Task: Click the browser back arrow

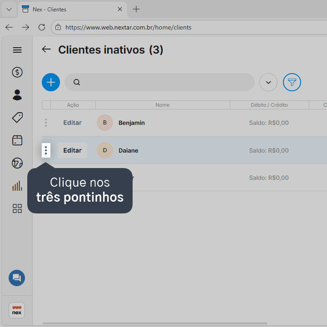Action: (9, 27)
